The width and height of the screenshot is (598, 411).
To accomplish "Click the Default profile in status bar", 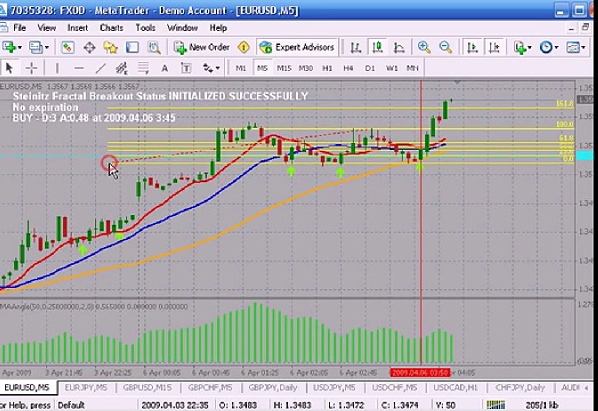I will pyautogui.click(x=71, y=405).
